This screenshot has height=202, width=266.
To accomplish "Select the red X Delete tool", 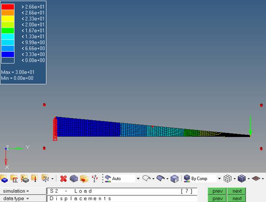I will click(63, 179).
